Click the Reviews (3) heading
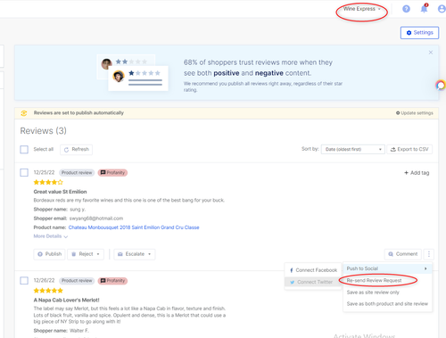 [x=44, y=131]
